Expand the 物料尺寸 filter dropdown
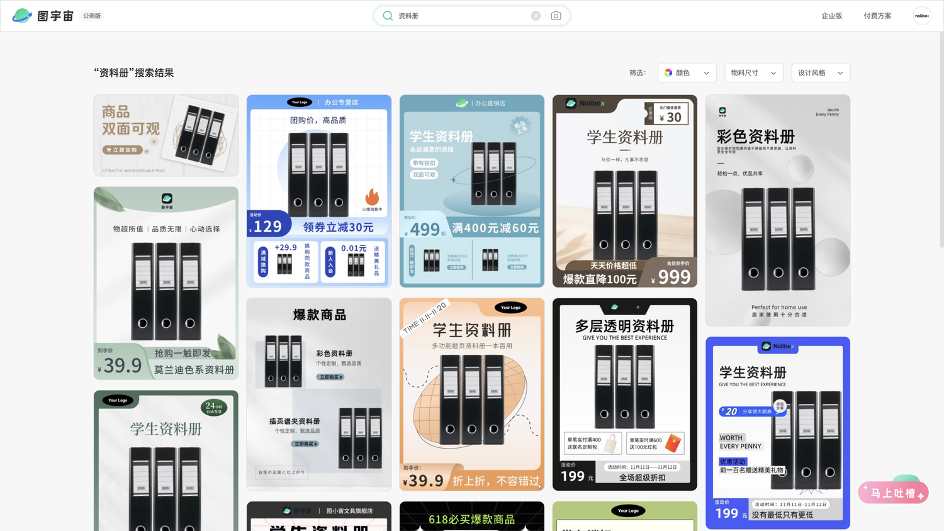944x531 pixels. click(753, 73)
